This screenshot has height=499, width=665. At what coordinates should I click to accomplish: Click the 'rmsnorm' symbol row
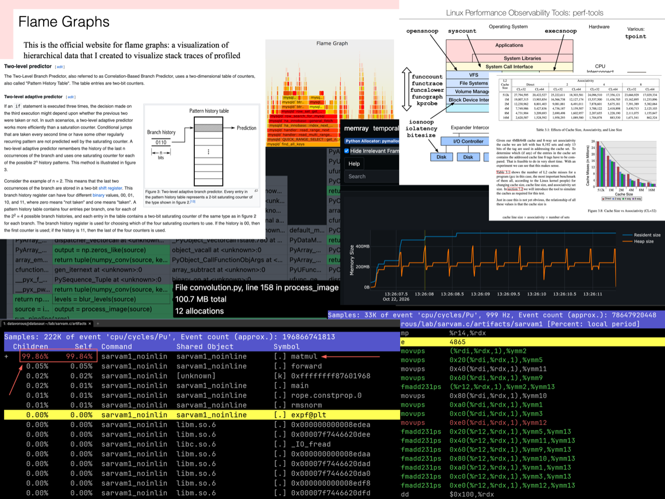pyautogui.click(x=202, y=405)
